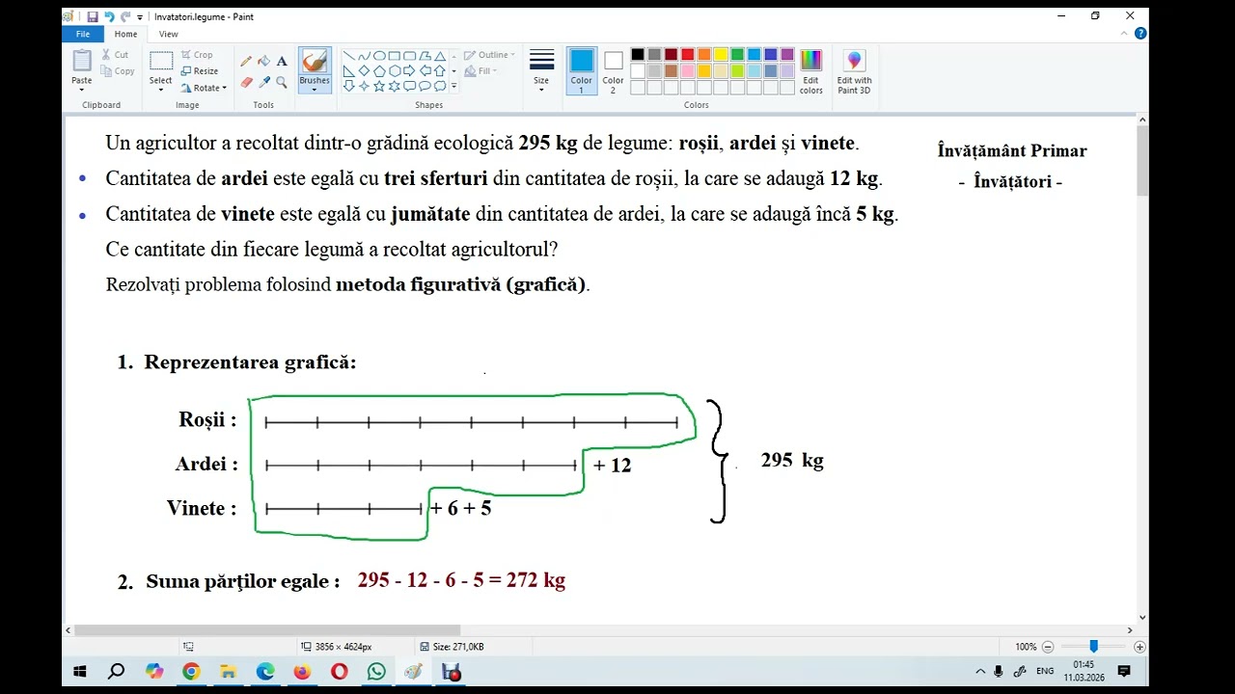Click the vertical scrollbar thumb

(x=1142, y=160)
